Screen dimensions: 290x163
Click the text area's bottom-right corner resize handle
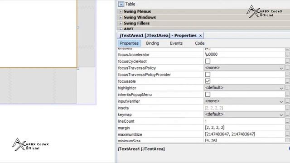(x=78, y=68)
